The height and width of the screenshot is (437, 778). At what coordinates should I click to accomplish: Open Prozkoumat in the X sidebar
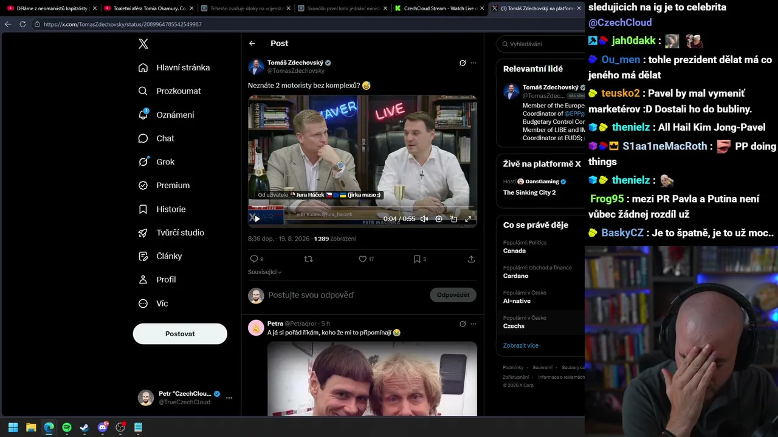point(169,91)
